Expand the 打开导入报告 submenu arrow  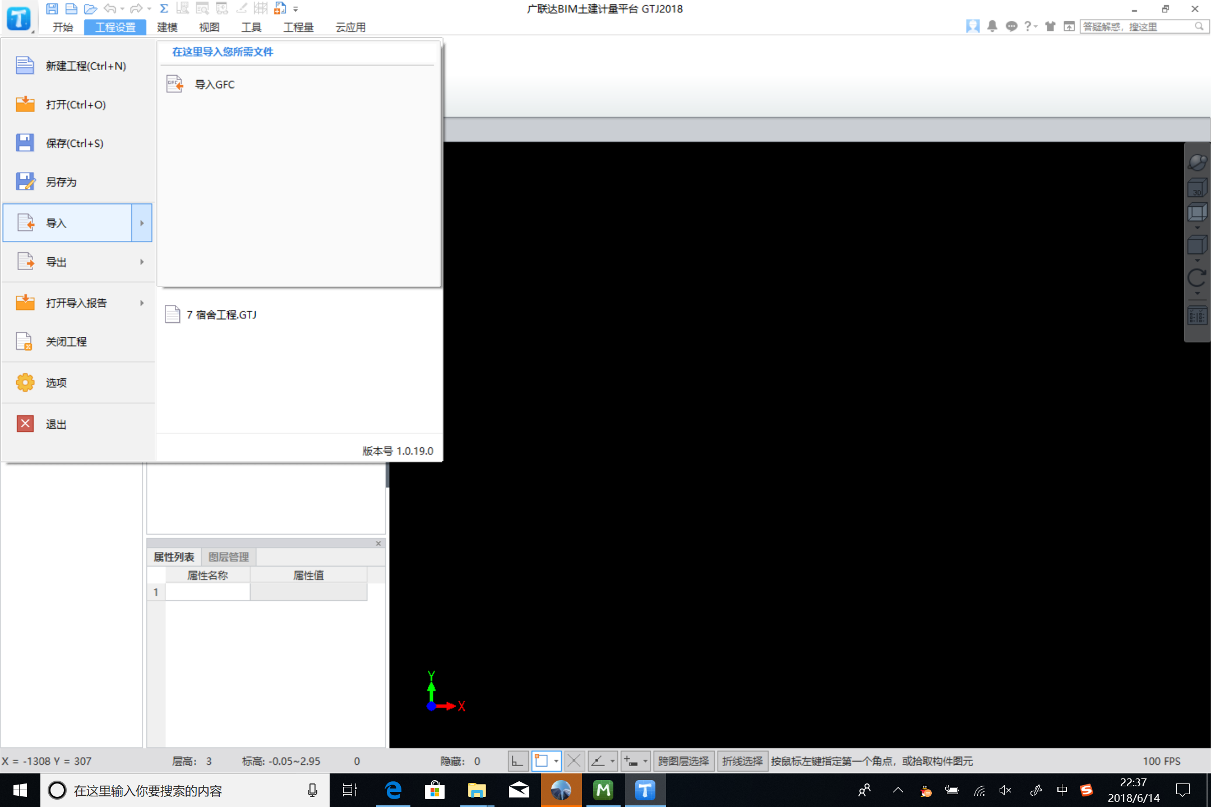(x=142, y=303)
